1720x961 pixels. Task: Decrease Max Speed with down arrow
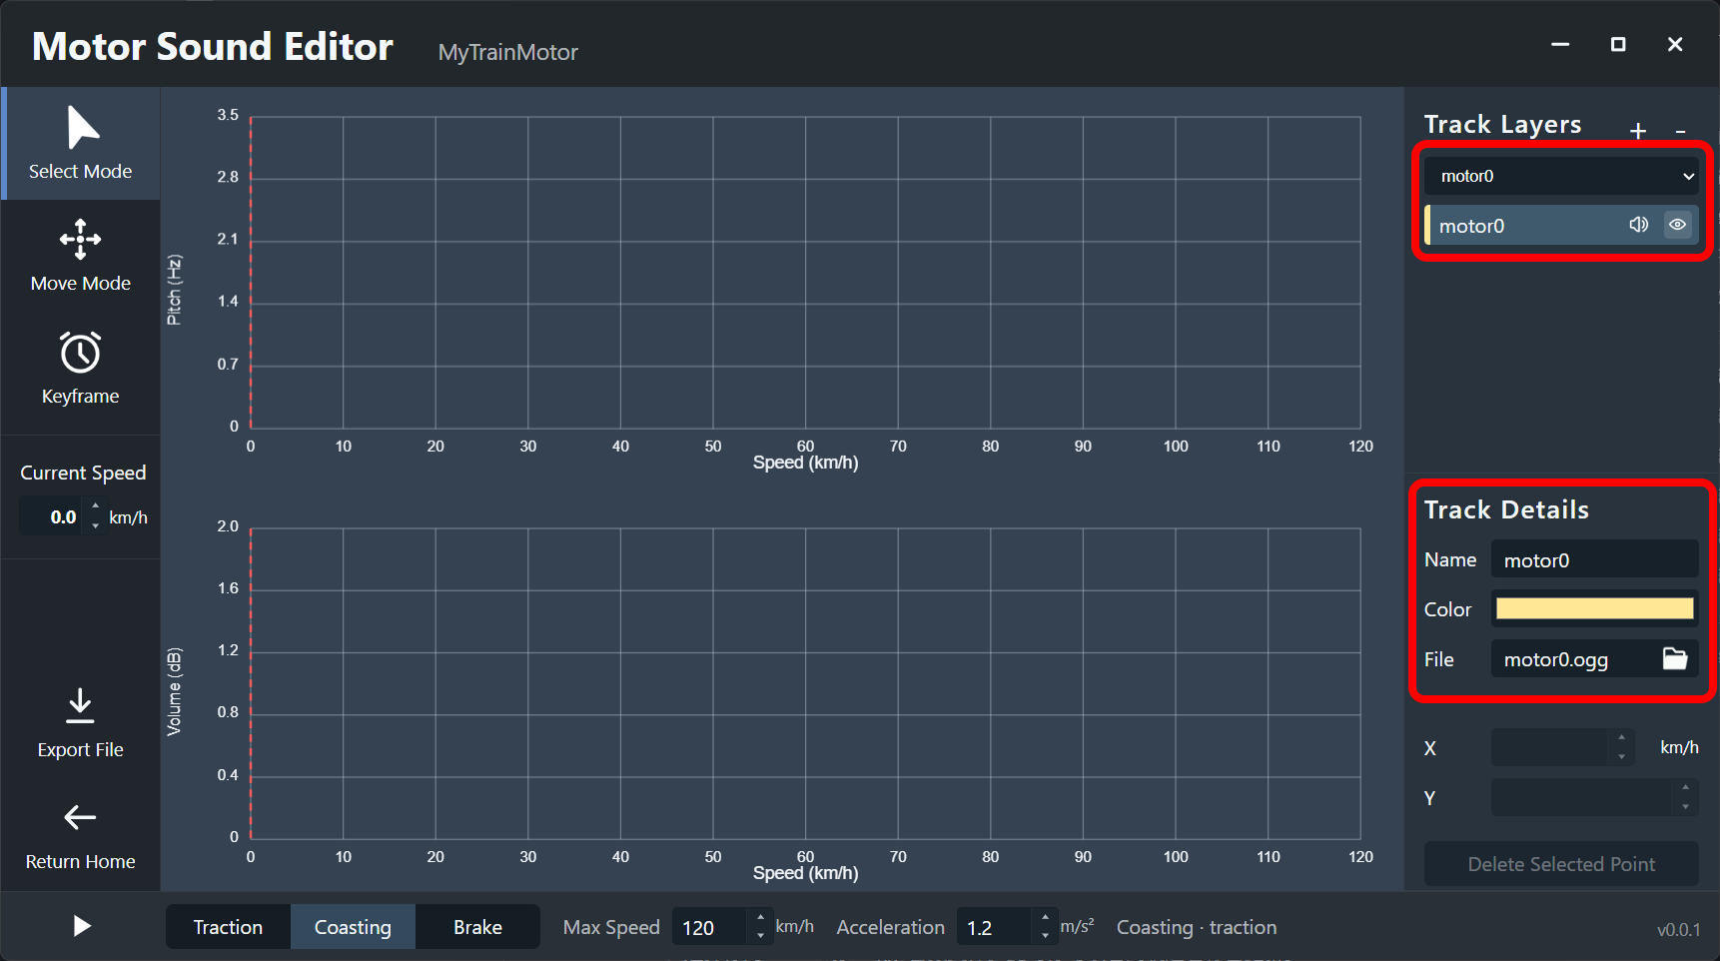coord(760,936)
